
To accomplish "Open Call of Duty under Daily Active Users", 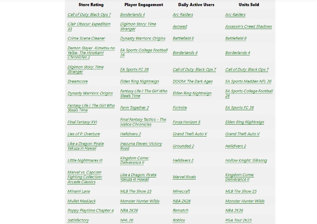I will click(194, 70).
